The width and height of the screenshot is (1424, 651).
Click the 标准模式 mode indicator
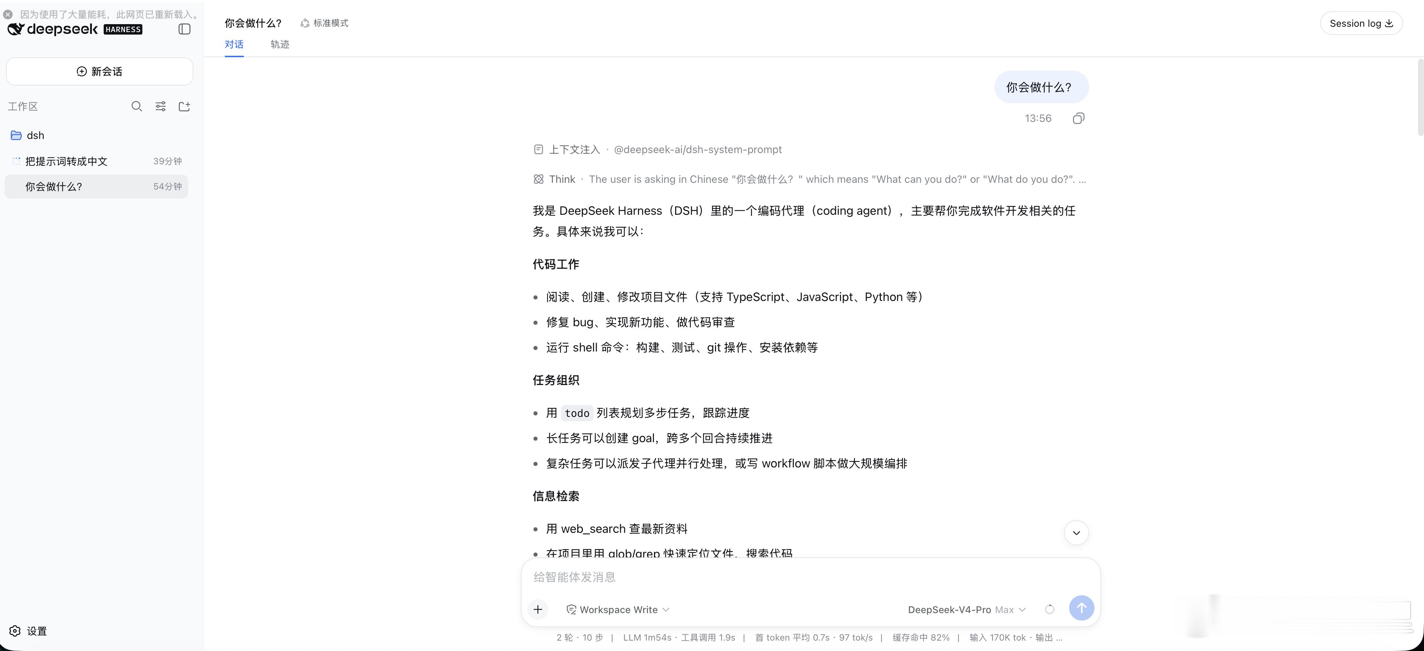click(x=324, y=23)
